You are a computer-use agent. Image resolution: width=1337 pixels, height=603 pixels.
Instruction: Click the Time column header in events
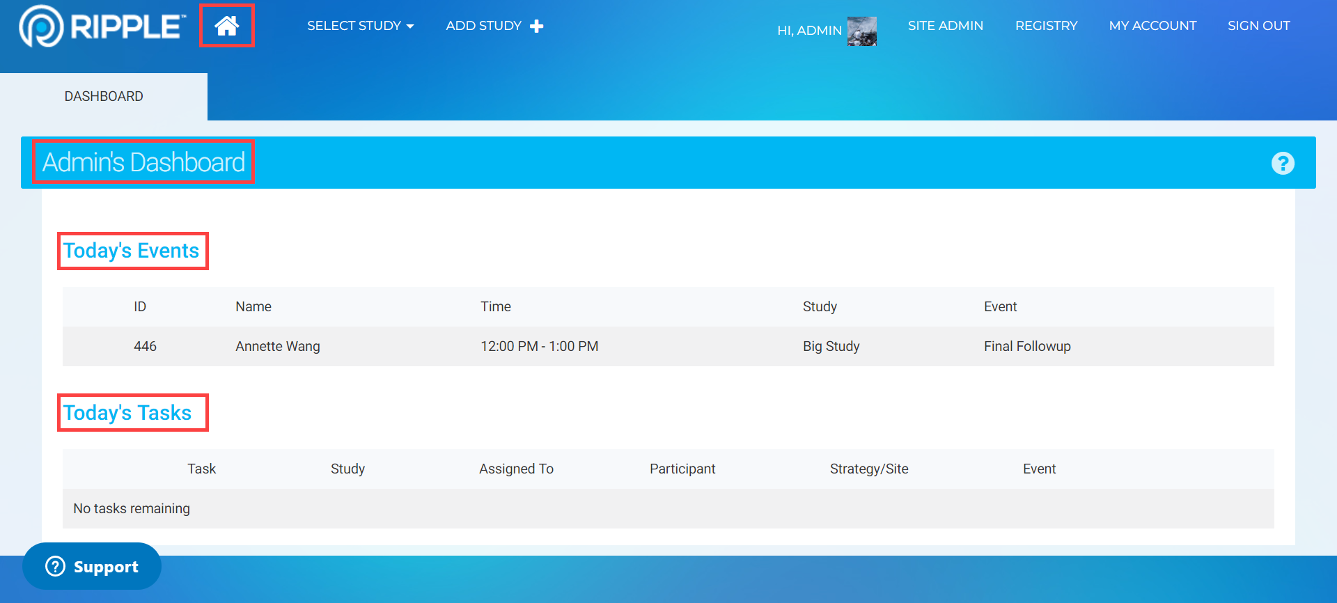coord(495,306)
